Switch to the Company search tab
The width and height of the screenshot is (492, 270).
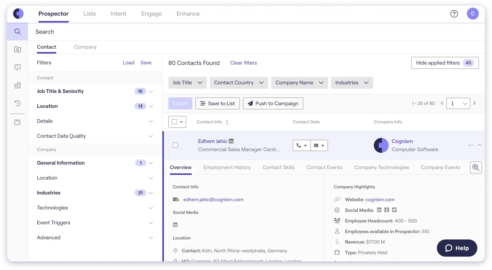85,47
